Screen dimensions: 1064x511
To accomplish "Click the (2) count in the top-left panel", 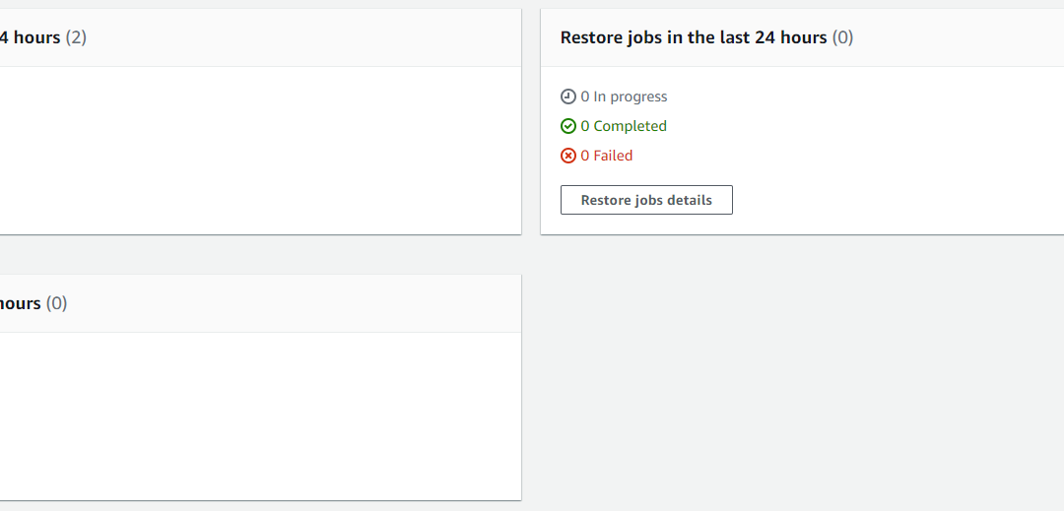I will point(76,37).
